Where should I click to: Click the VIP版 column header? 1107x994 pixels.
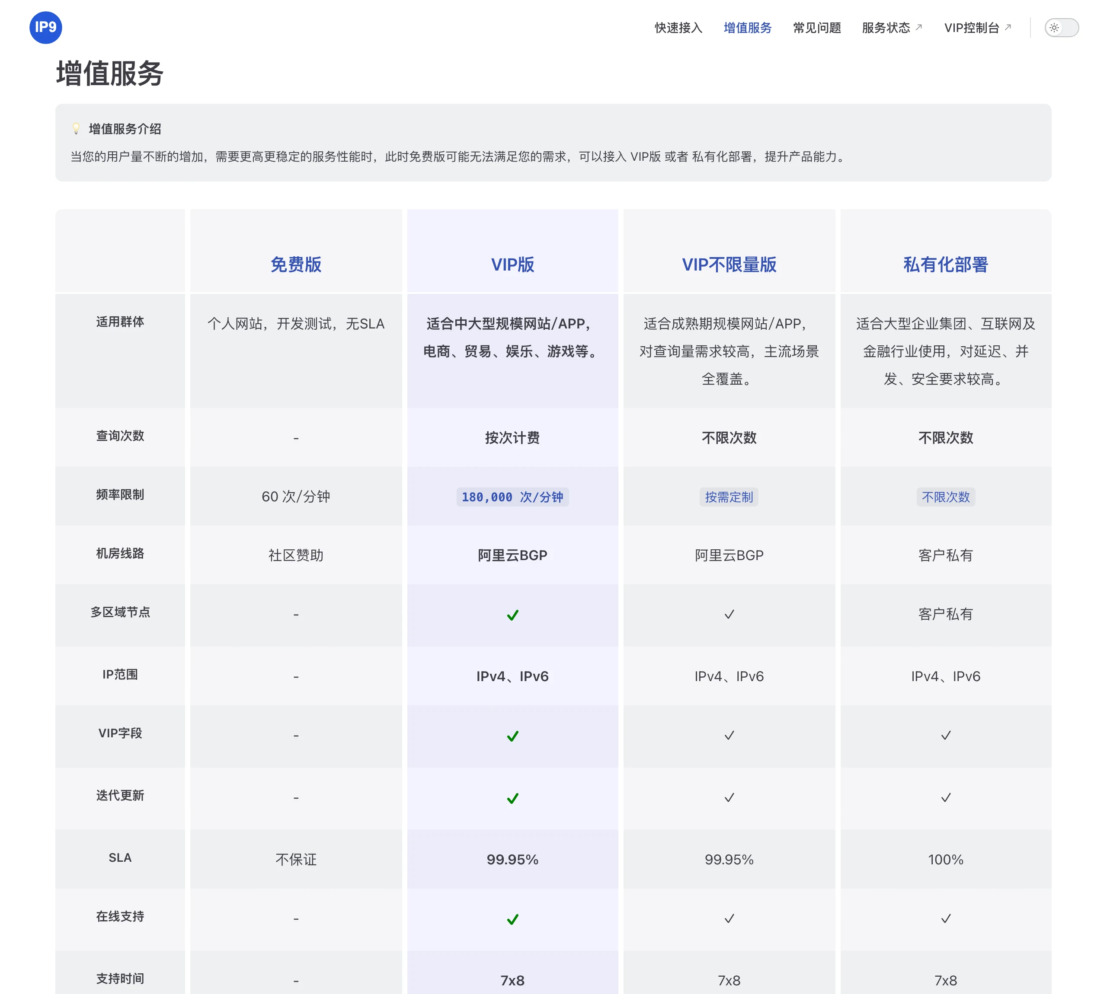click(512, 264)
